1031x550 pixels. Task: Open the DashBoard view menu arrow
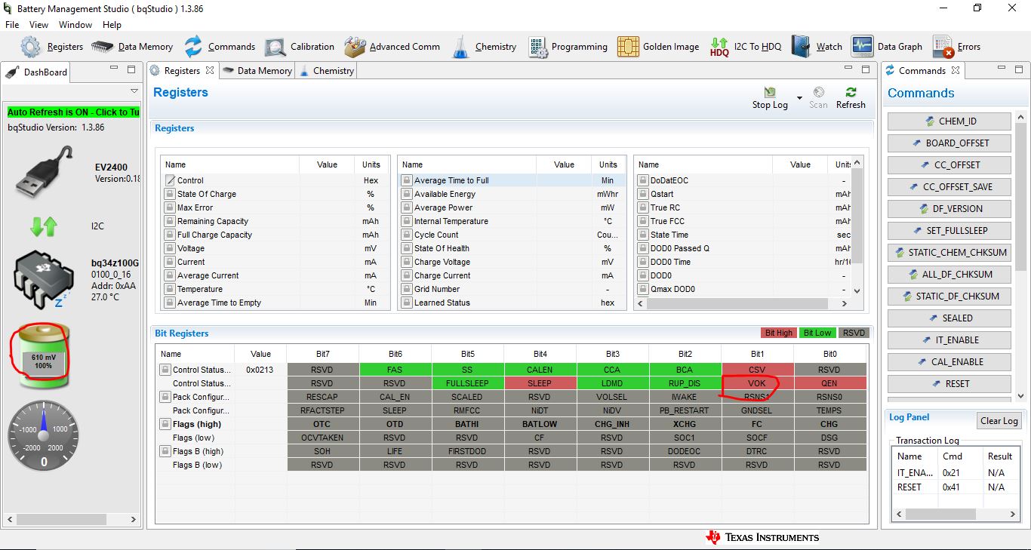coord(134,91)
